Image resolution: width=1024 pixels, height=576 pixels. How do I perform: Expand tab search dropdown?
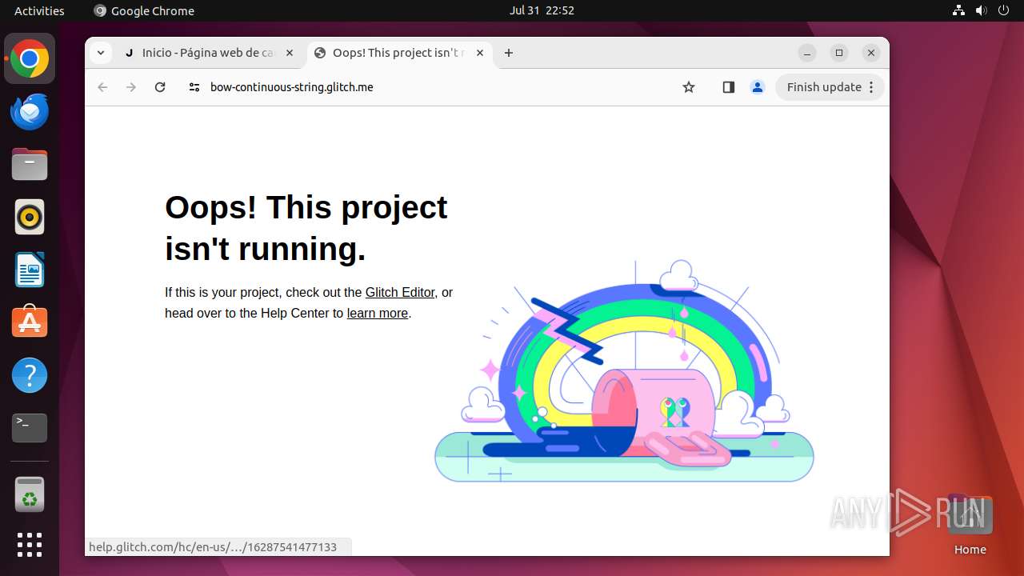tap(100, 53)
